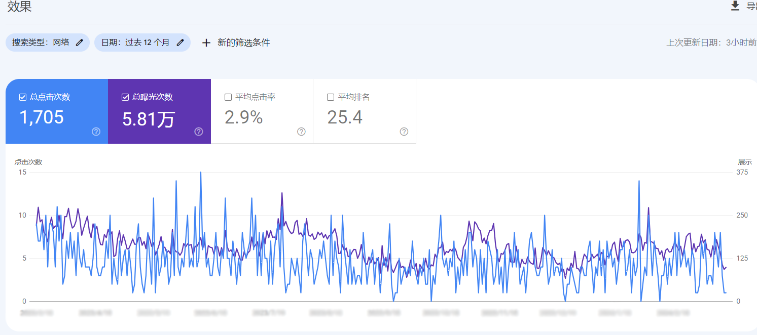Open help icon on 平均点击率 card
757x335 pixels.
[301, 132]
